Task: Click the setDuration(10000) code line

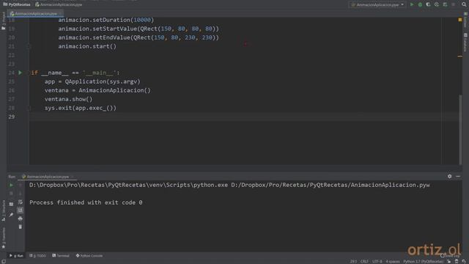Action: (106, 20)
